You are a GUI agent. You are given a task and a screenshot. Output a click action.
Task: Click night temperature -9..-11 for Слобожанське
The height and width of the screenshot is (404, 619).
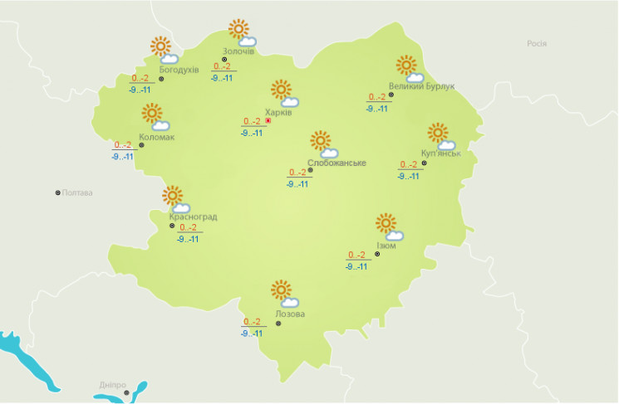(297, 184)
